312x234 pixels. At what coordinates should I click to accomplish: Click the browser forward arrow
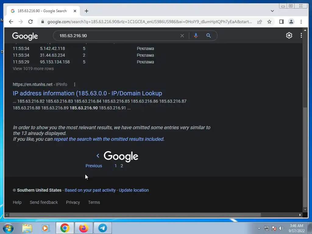(x=21, y=22)
